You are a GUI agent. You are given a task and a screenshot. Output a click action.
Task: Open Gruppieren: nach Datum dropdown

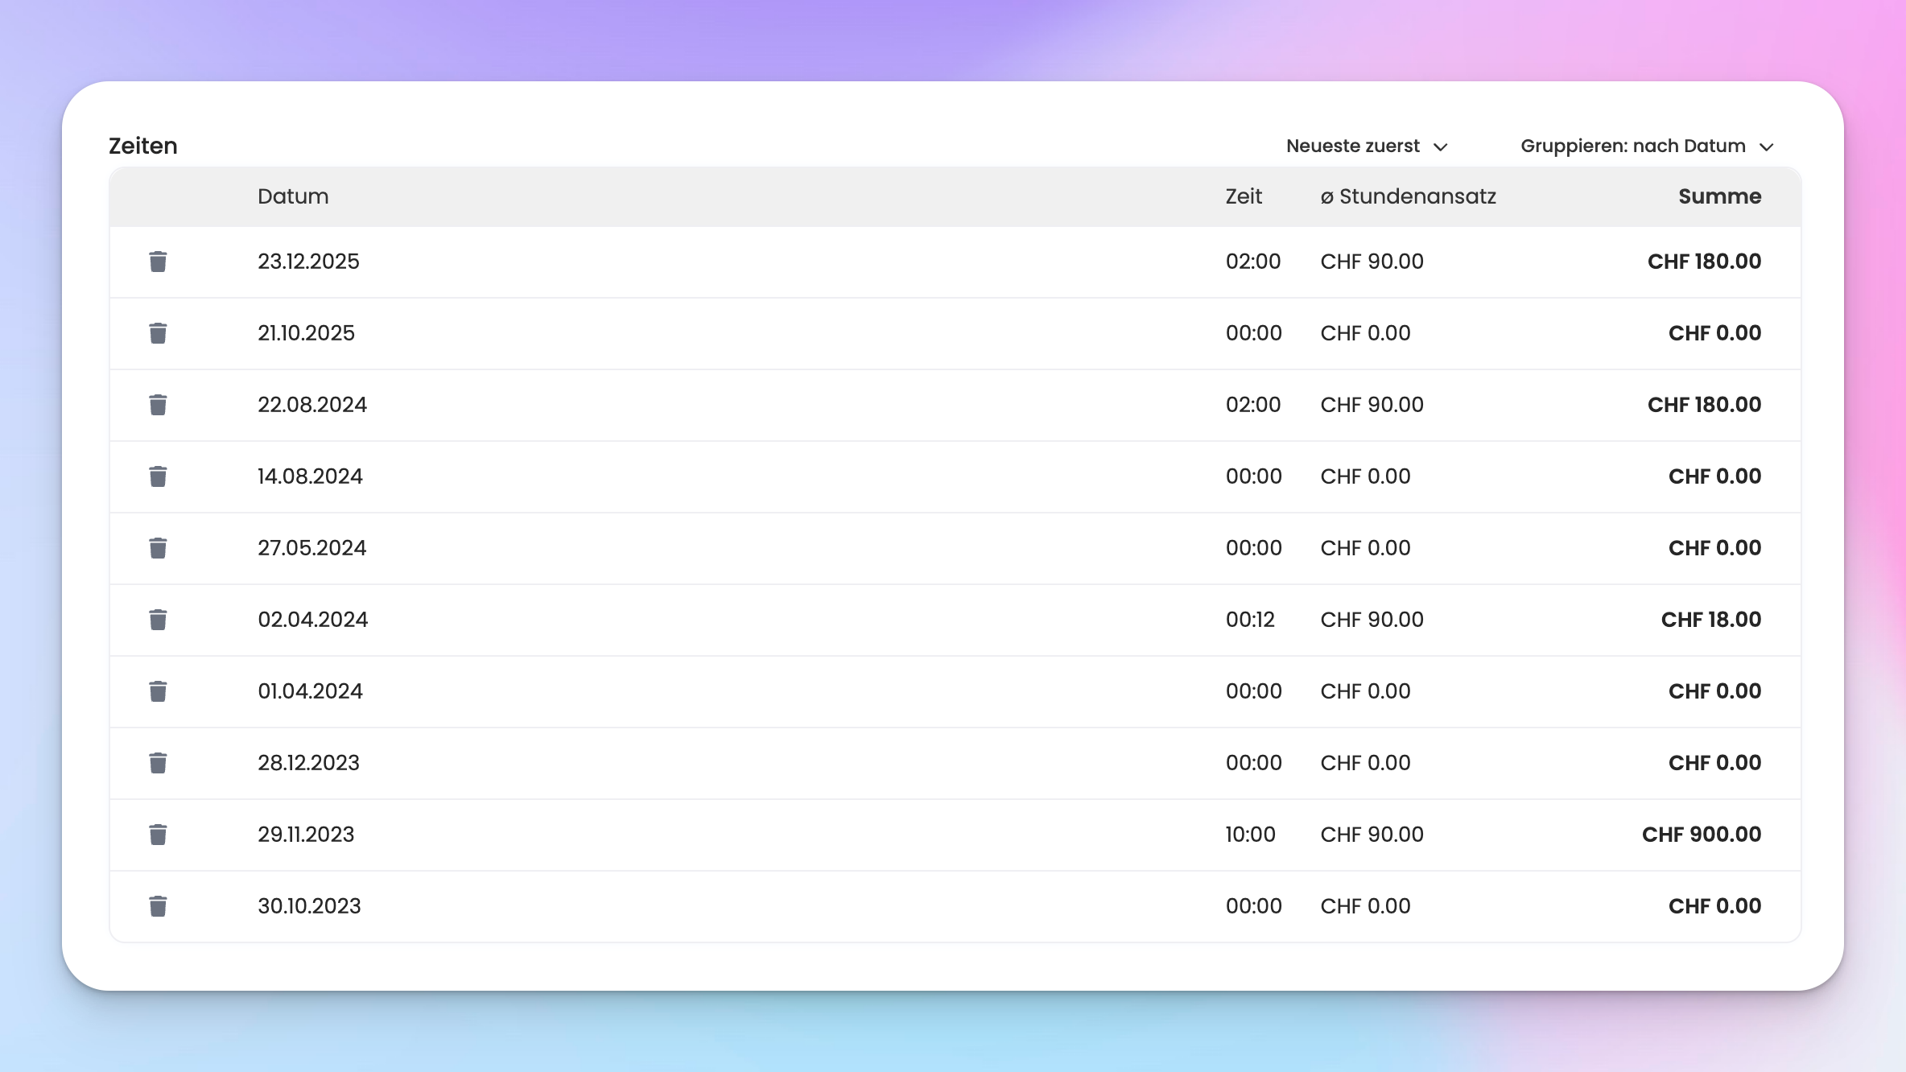pyautogui.click(x=1632, y=146)
